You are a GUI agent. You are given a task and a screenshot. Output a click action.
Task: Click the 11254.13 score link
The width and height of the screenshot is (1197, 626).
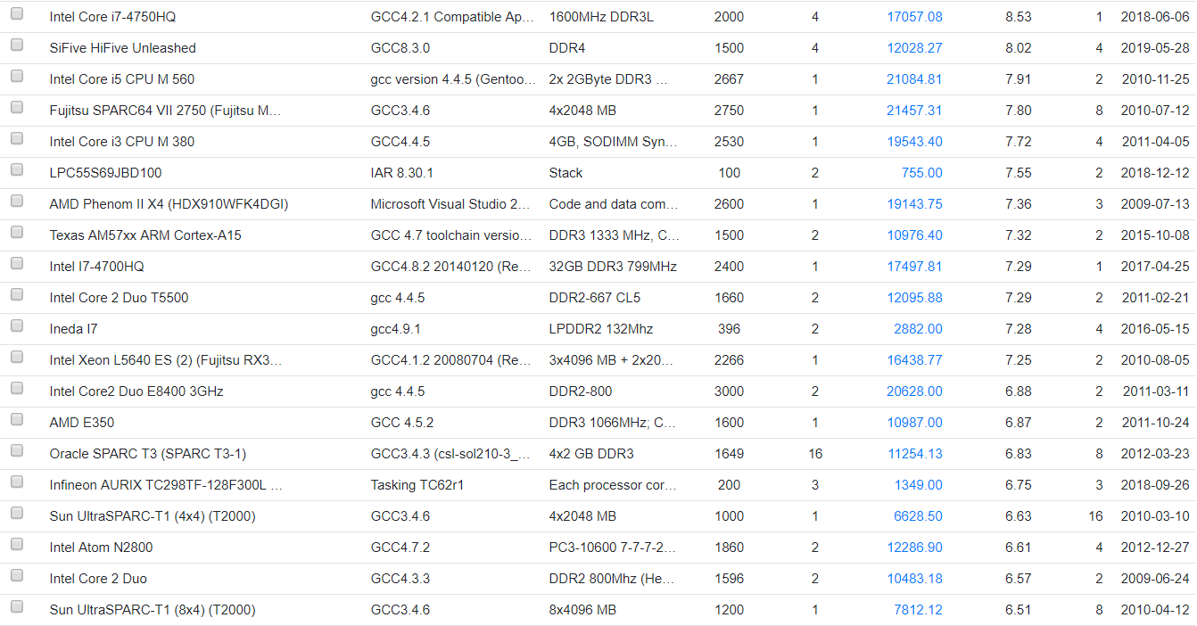pos(914,454)
